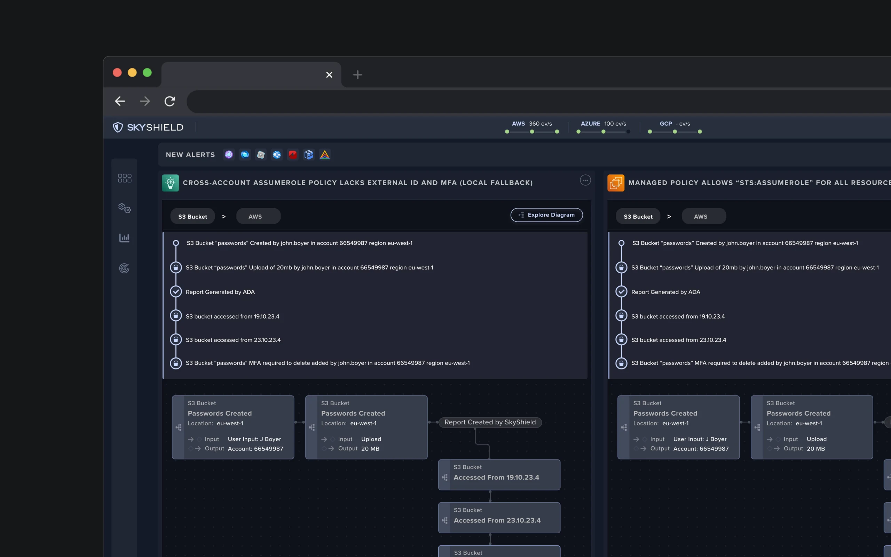The image size is (891, 557).
Task: Click GCP ev/s status indicator
Action: (675, 127)
